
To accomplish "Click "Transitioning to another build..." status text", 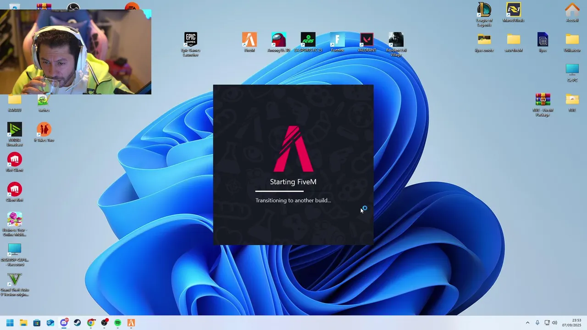I will (x=293, y=200).
